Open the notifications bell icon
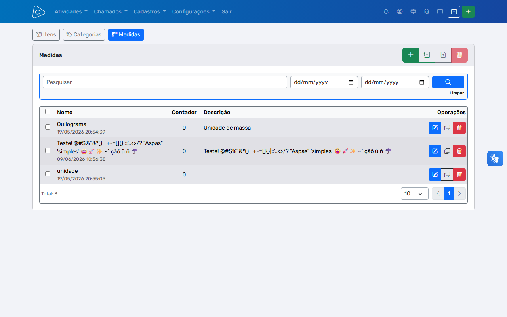Screen dimensions: 507x317 click(x=386, y=11)
